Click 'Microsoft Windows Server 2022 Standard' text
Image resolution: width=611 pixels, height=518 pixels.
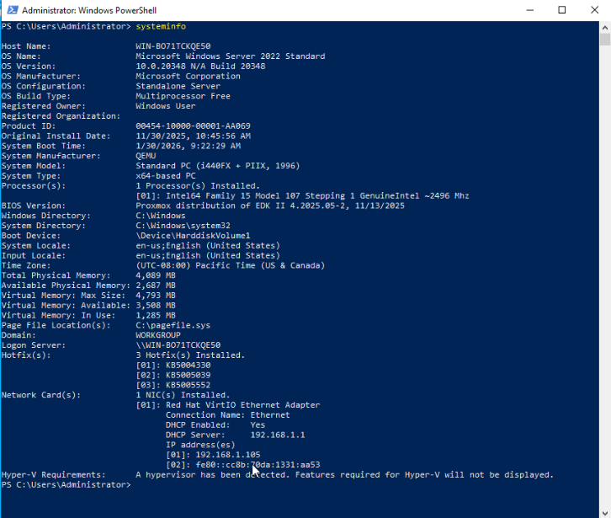(x=231, y=56)
